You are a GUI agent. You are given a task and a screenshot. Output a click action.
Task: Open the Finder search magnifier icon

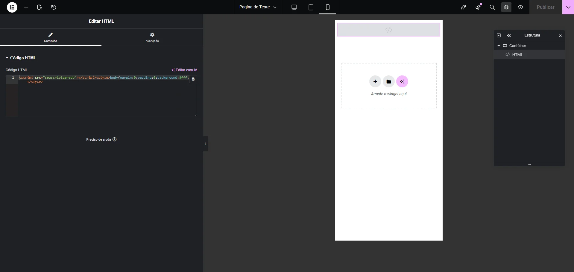pyautogui.click(x=492, y=7)
